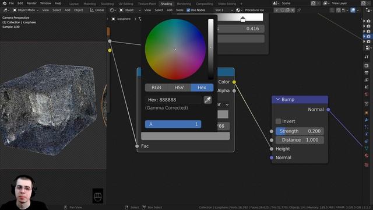Open the Help menu
The image size is (373, 210).
pyautogui.click(x=58, y=3)
